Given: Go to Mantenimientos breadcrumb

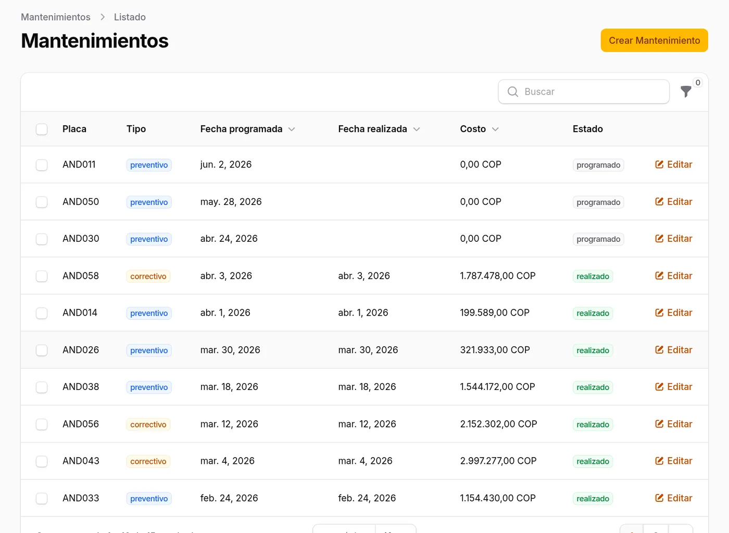Looking at the screenshot, I should [x=56, y=17].
